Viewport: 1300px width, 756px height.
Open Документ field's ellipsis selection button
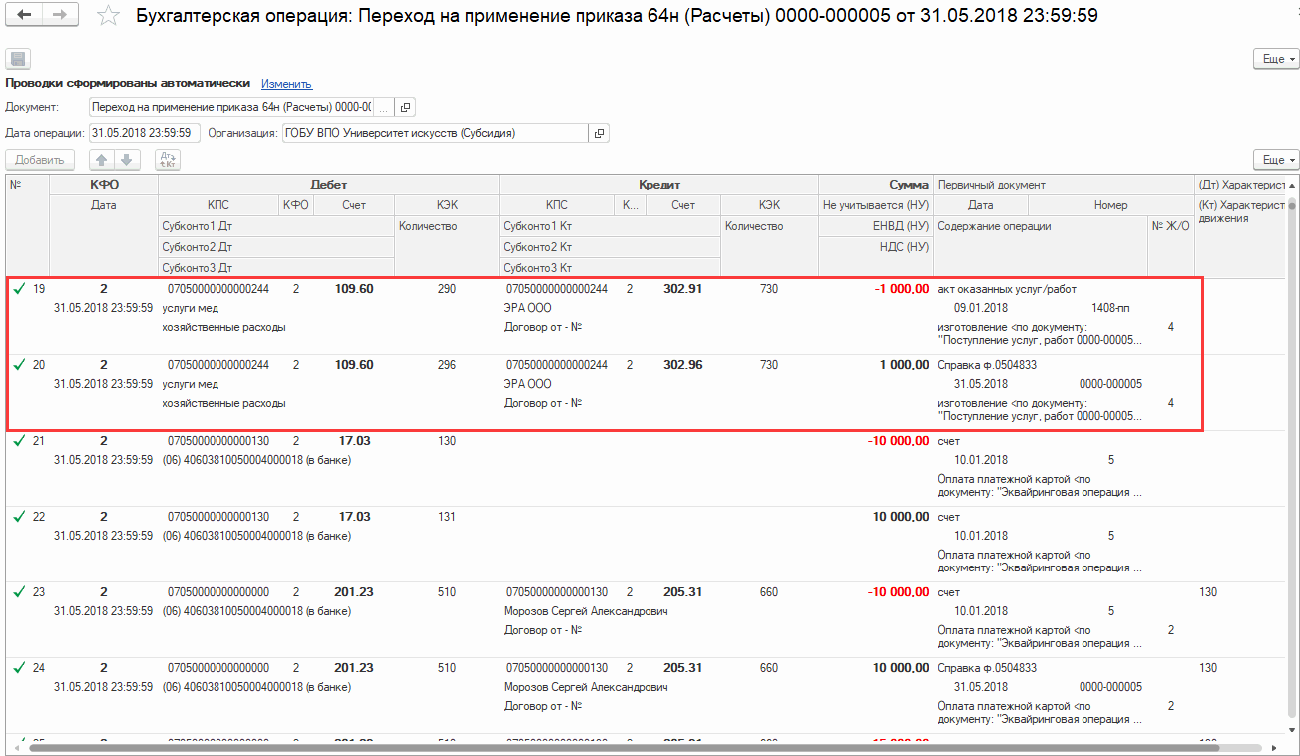(384, 107)
